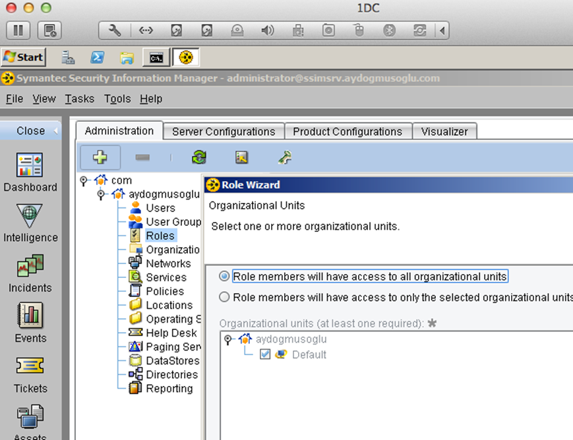Viewport: 573px width, 440px height.
Task: Open the File menu
Action: (15, 99)
